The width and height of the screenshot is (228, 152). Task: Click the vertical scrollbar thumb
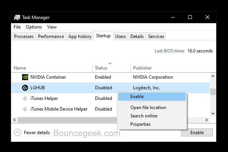pos(213,92)
